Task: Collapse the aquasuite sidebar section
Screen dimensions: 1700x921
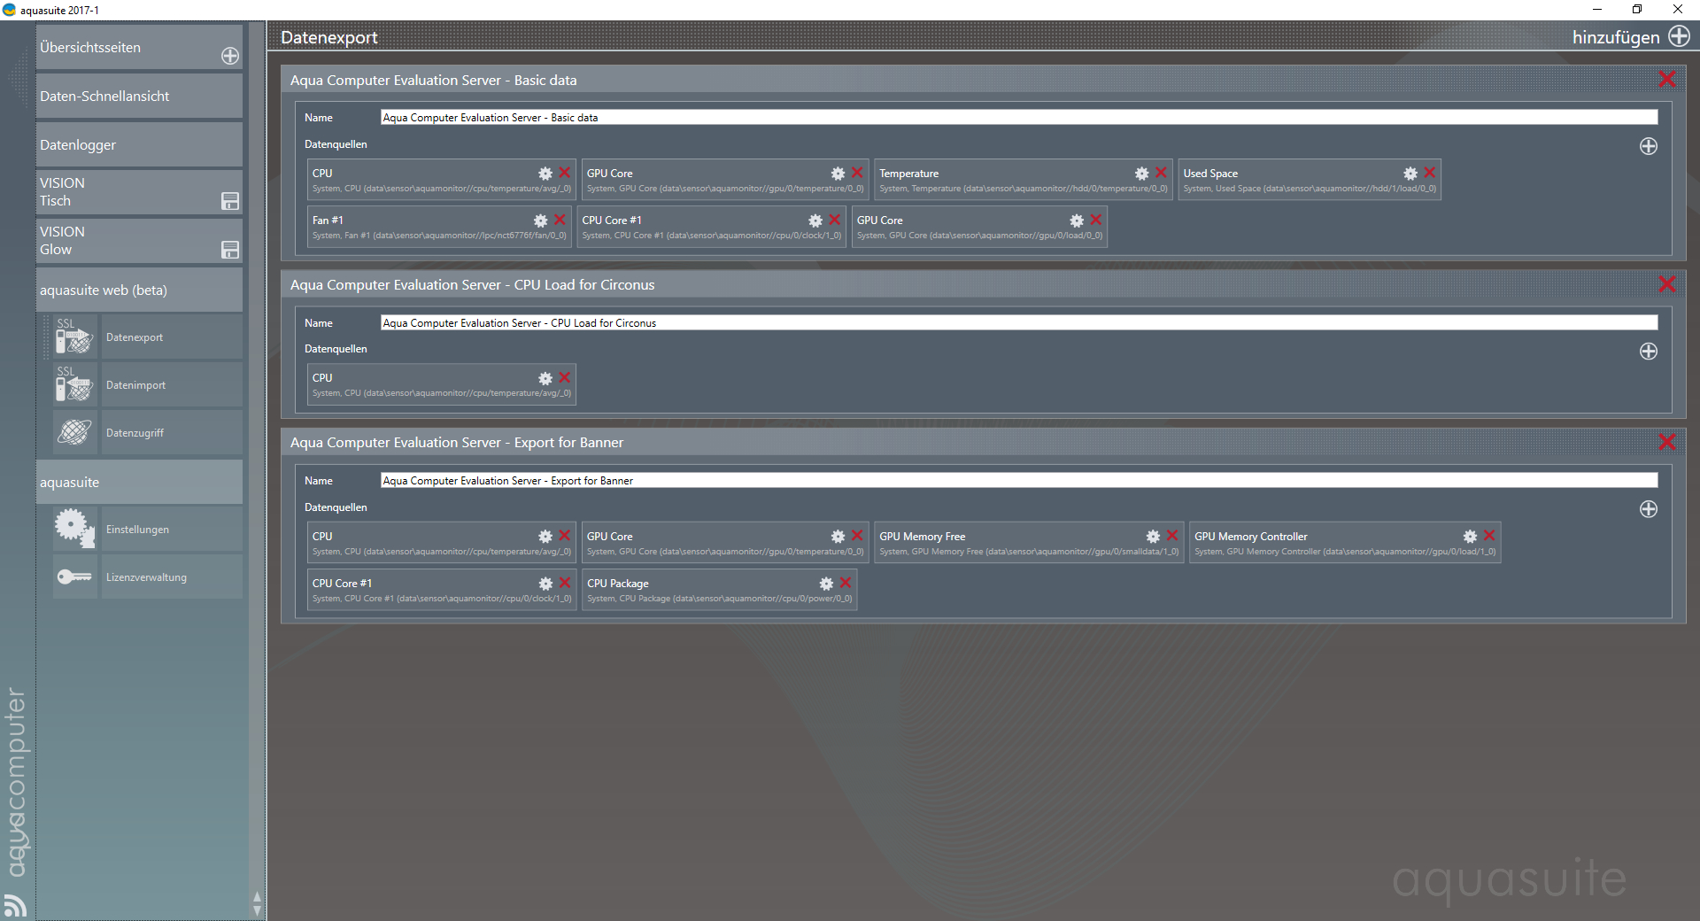Action: click(139, 482)
